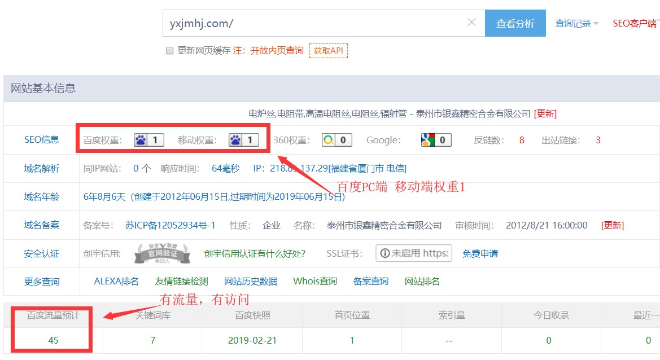The height and width of the screenshot is (360, 660).
Task: Click the 创宇信用 verification badge
Action: (x=162, y=253)
